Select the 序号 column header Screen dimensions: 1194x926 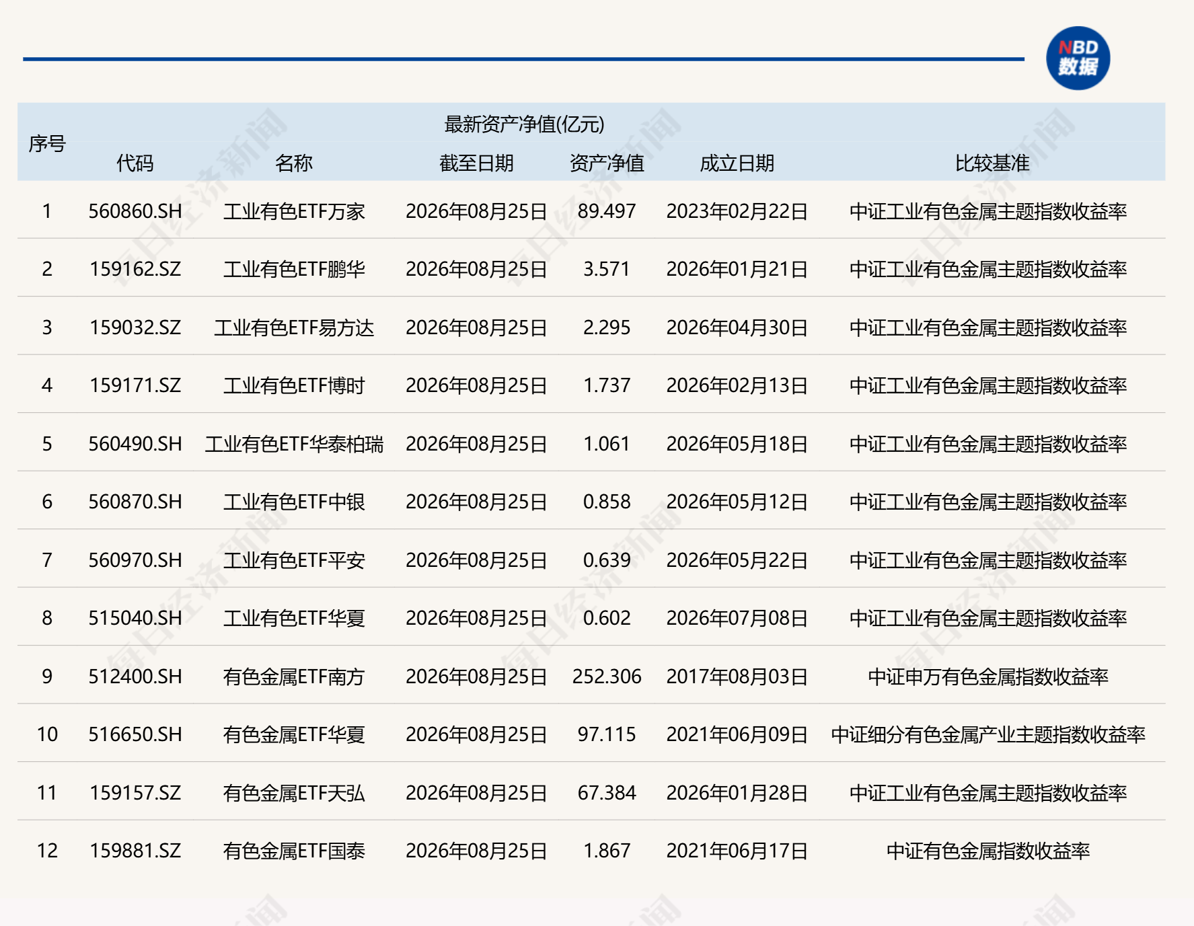click(47, 143)
